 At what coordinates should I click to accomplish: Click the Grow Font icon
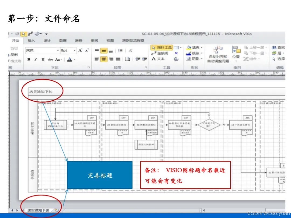(80, 50)
